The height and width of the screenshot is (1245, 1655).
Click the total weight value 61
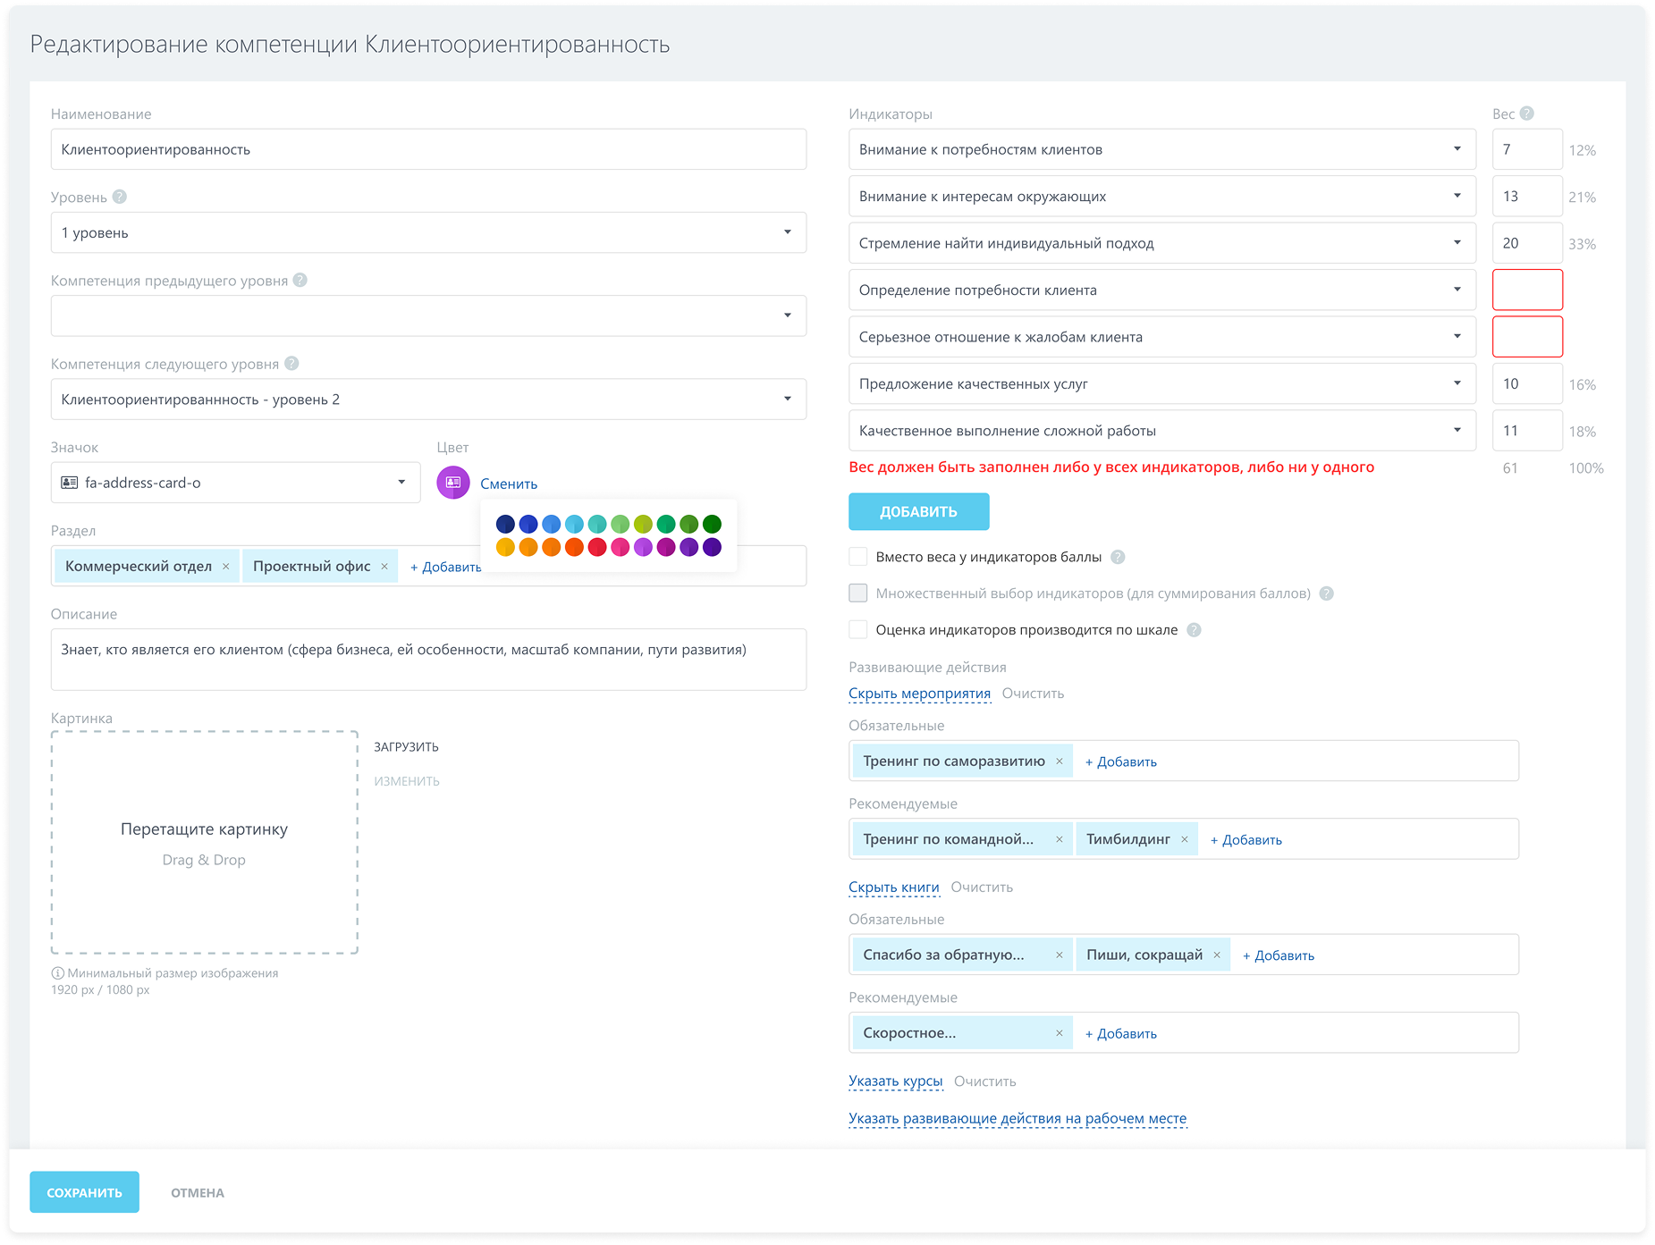point(1510,468)
